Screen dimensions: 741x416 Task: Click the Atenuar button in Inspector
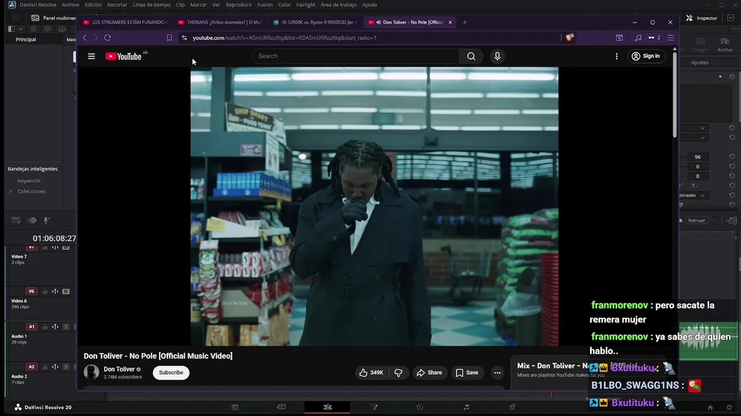[696, 220]
